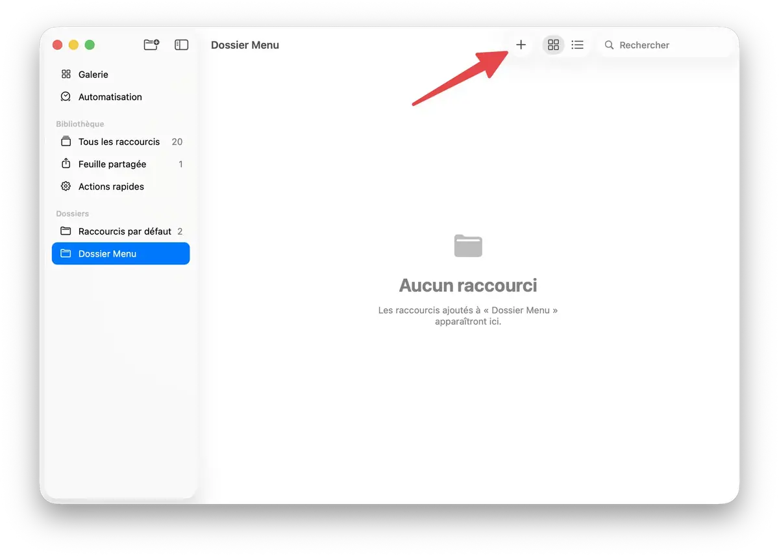Image resolution: width=779 pixels, height=556 pixels.
Task: Open Feuille partagée from the sidebar
Action: pos(66,164)
